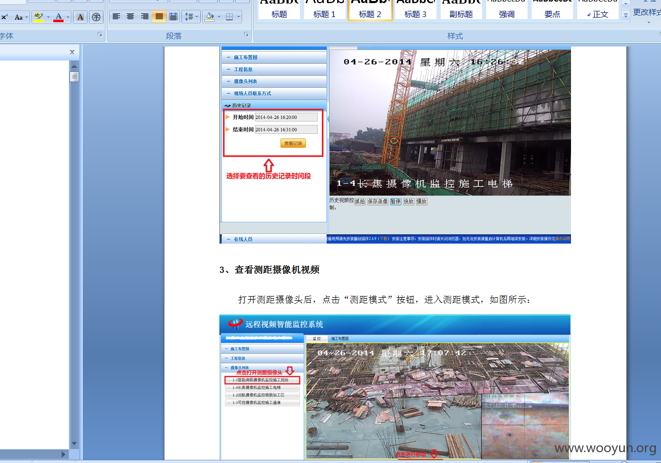661x463 pixels.
Task: Apply the 标题 3 style
Action: click(x=416, y=9)
